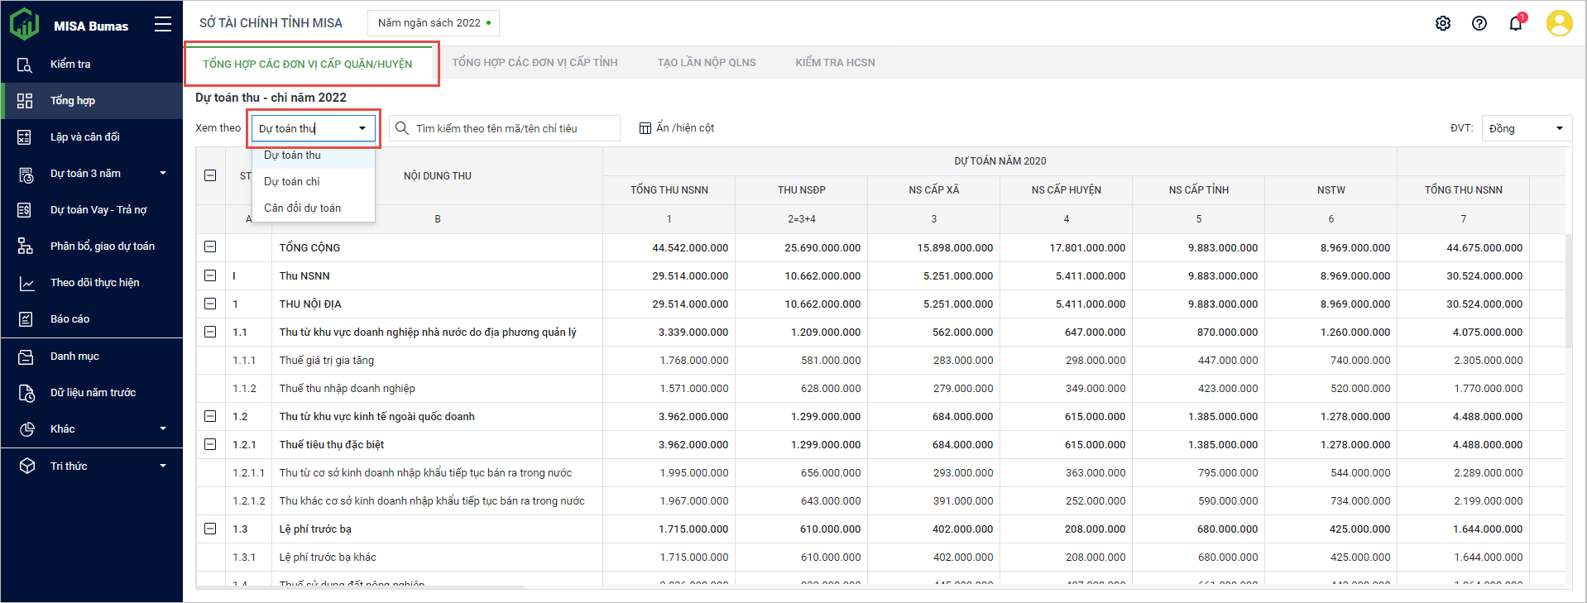The width and height of the screenshot is (1587, 603).
Task: Collapse the Thu NSNN row
Action: click(210, 275)
